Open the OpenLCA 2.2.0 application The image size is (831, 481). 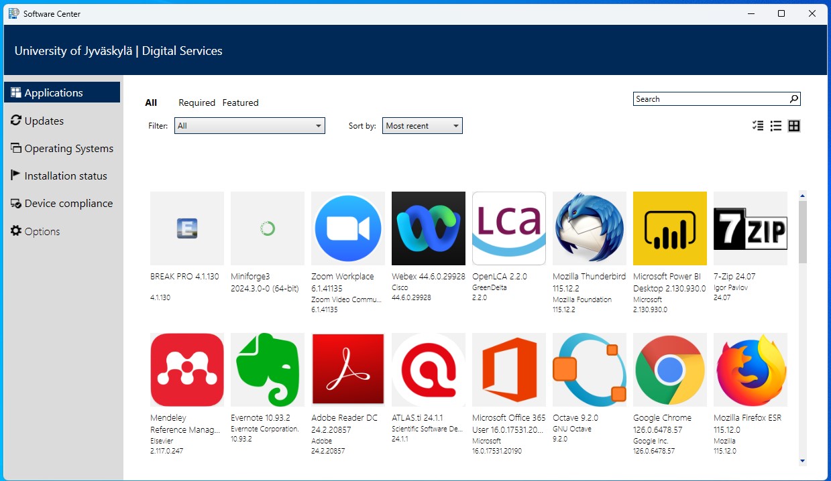coord(508,228)
